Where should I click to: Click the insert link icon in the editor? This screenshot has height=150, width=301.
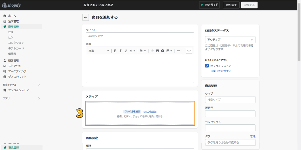[152, 51]
